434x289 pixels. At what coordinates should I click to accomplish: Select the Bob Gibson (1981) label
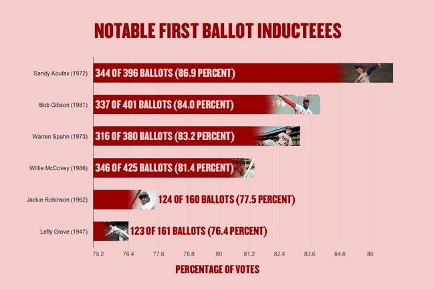[63, 105]
